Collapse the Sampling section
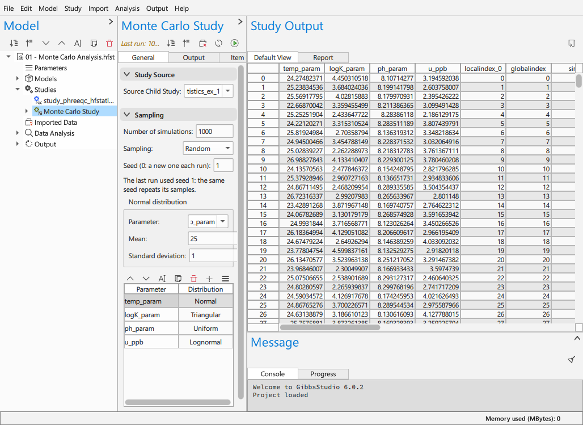The height and width of the screenshot is (425, 583). click(x=127, y=115)
